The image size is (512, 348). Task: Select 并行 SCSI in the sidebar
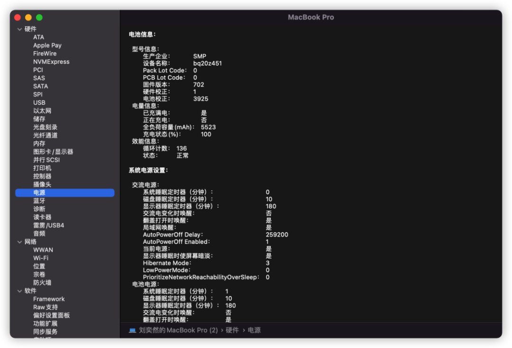point(46,160)
